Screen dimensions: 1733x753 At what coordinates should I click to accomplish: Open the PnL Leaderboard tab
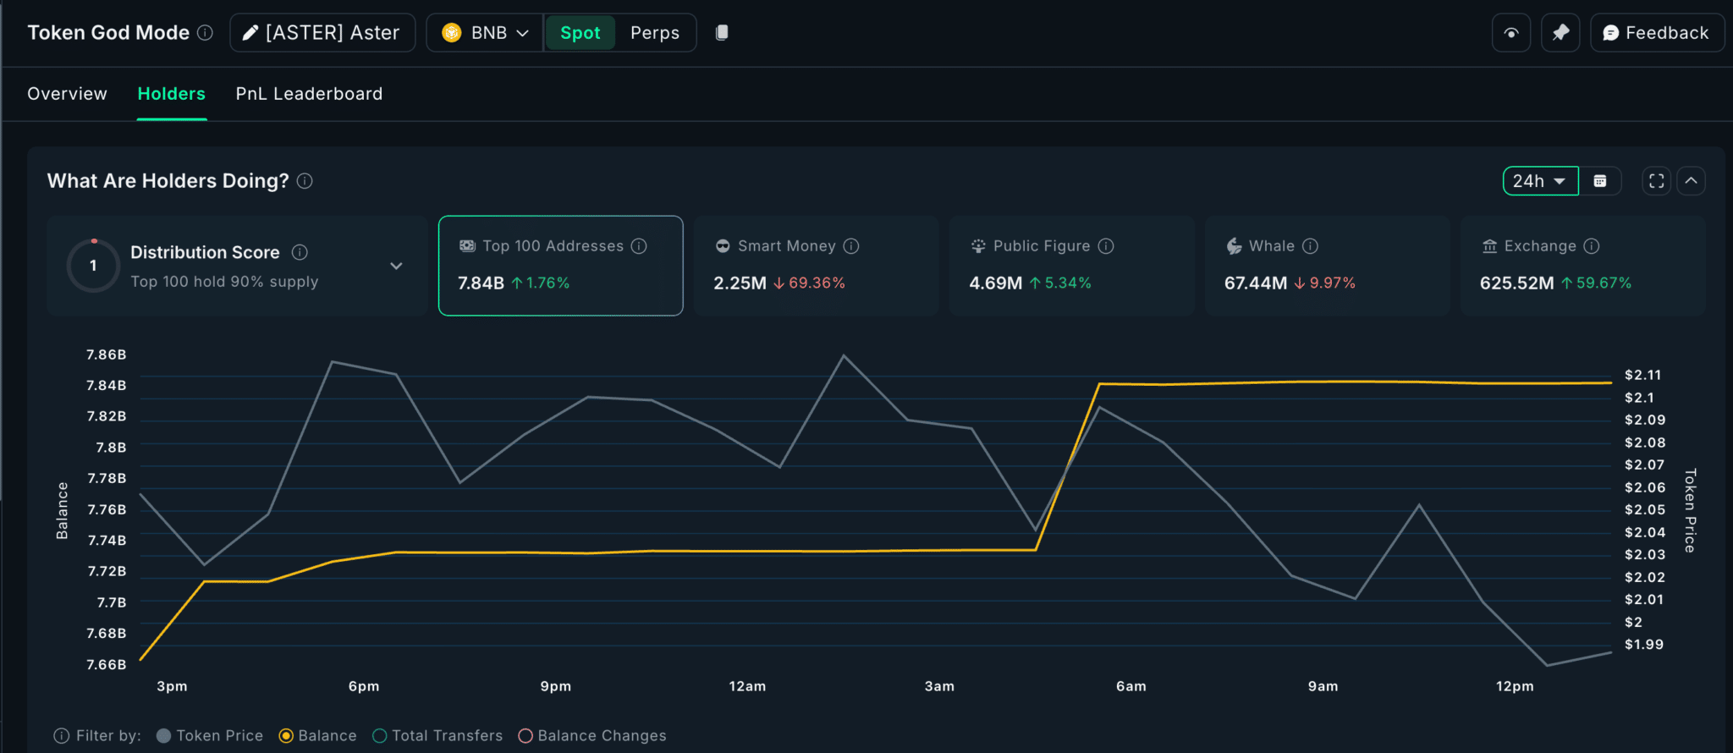click(x=309, y=94)
